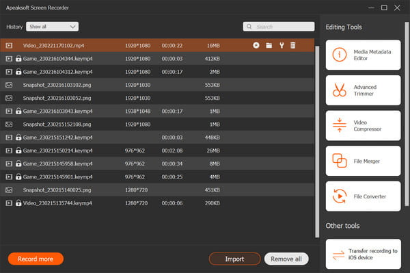The image size is (410, 273).
Task: Minimize the Apeaksoft Screen Recorder window
Action: [x=371, y=8]
